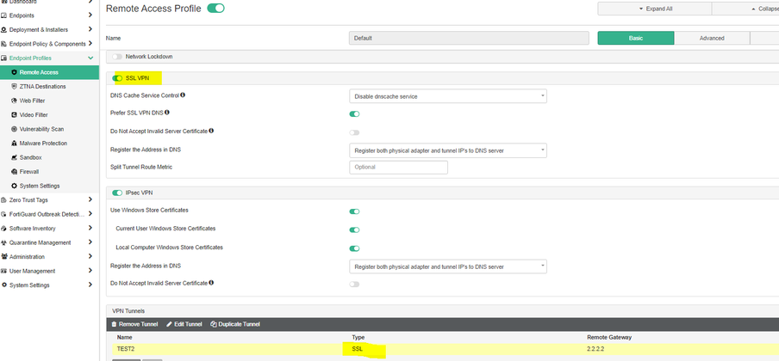
Task: Switch to the Advanced tab
Action: pos(712,38)
